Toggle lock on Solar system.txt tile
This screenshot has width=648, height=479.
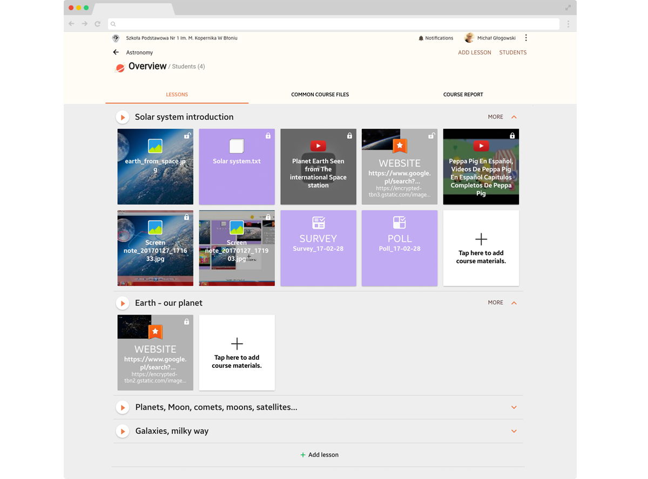pos(268,136)
